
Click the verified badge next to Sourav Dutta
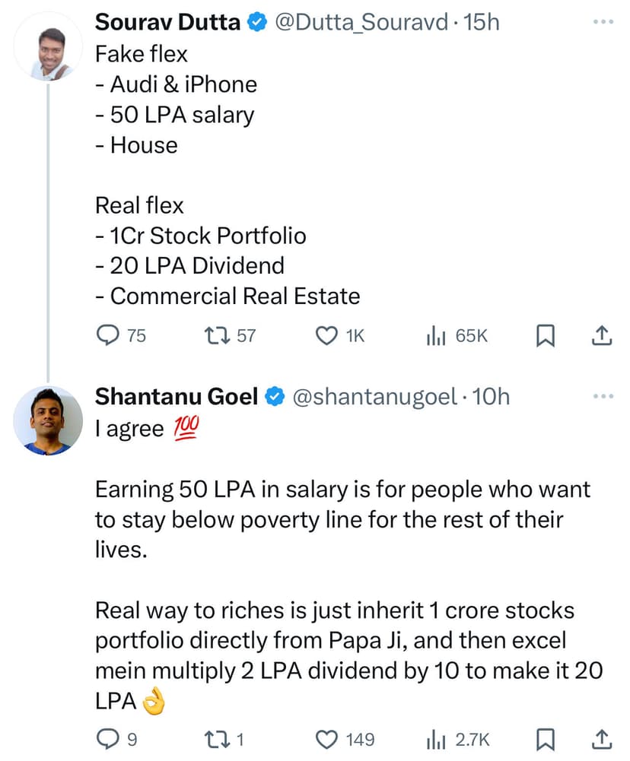click(257, 22)
